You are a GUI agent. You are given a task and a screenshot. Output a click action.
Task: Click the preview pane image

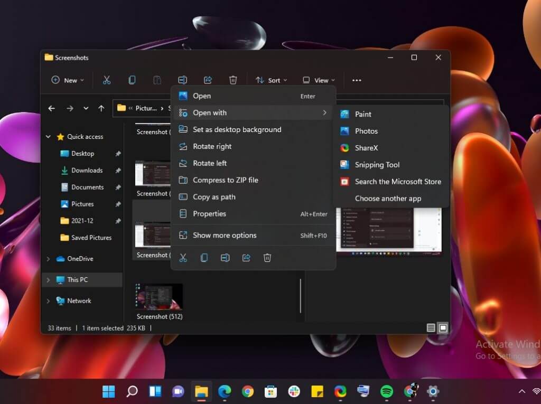389,231
